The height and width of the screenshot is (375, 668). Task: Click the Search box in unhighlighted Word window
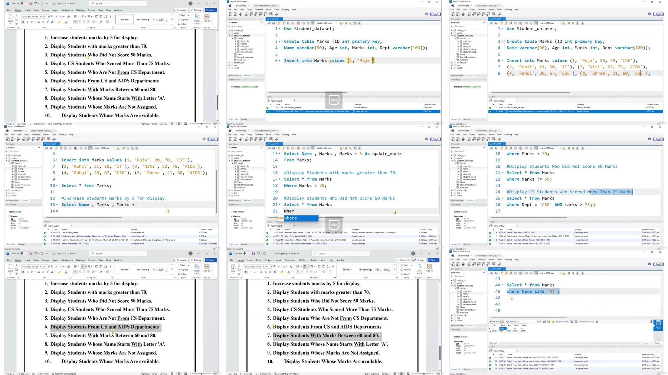[x=119, y=4]
